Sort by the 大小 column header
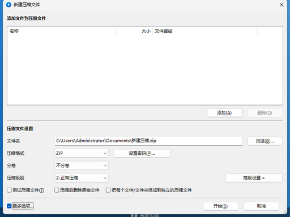This screenshot has height=217, width=290. coord(134,31)
